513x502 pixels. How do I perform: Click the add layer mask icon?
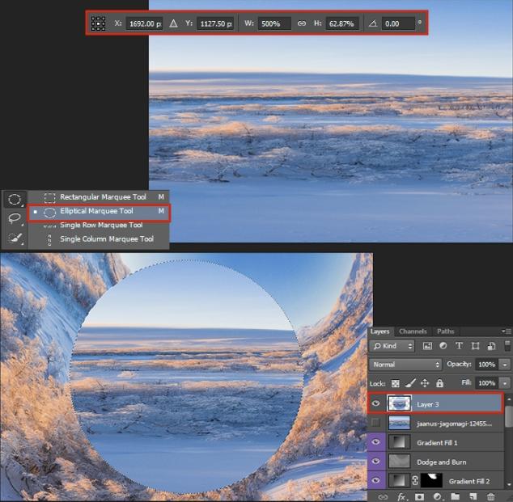coord(419,497)
